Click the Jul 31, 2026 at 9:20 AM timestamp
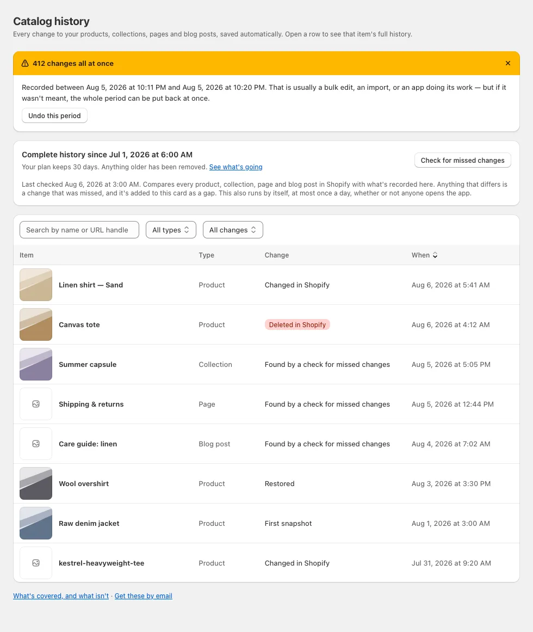The height and width of the screenshot is (632, 533). pyautogui.click(x=451, y=563)
